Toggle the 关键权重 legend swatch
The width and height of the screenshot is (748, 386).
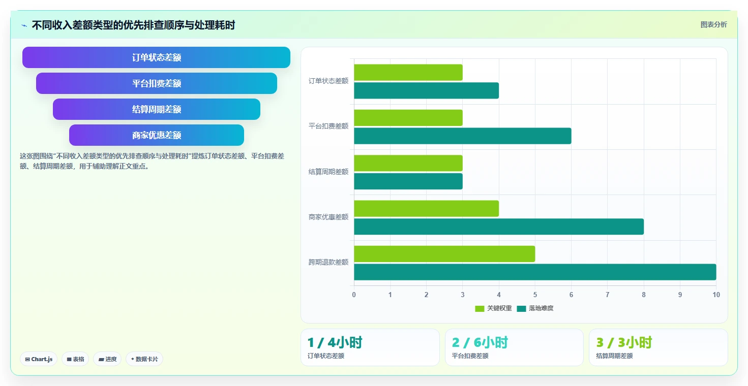480,308
